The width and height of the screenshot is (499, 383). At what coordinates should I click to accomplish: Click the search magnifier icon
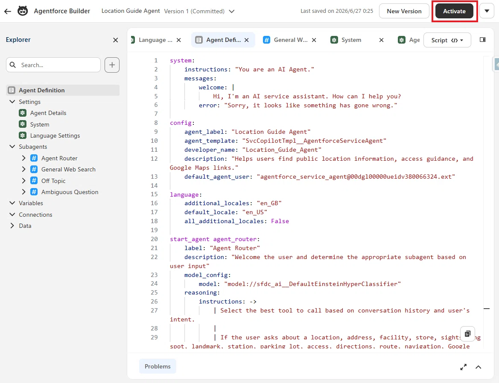pyautogui.click(x=13, y=65)
